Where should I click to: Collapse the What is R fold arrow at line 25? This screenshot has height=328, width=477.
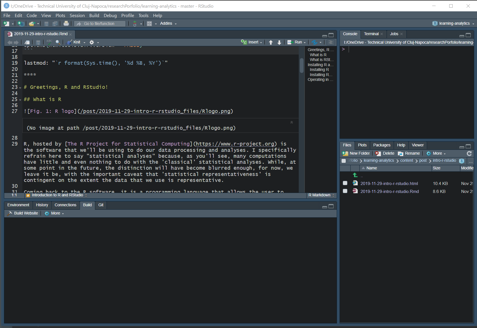pos(20,100)
